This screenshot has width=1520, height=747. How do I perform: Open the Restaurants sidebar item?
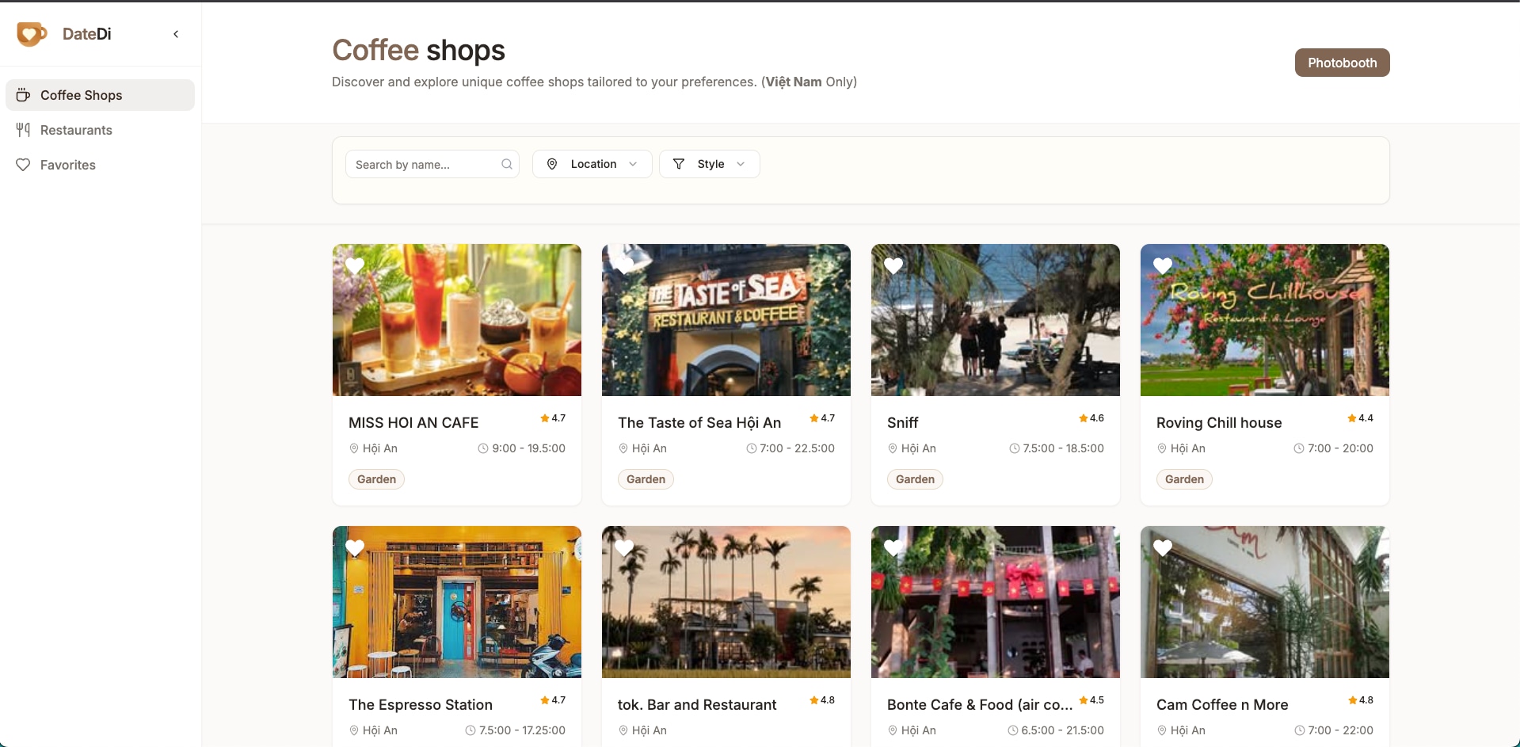pyautogui.click(x=100, y=130)
